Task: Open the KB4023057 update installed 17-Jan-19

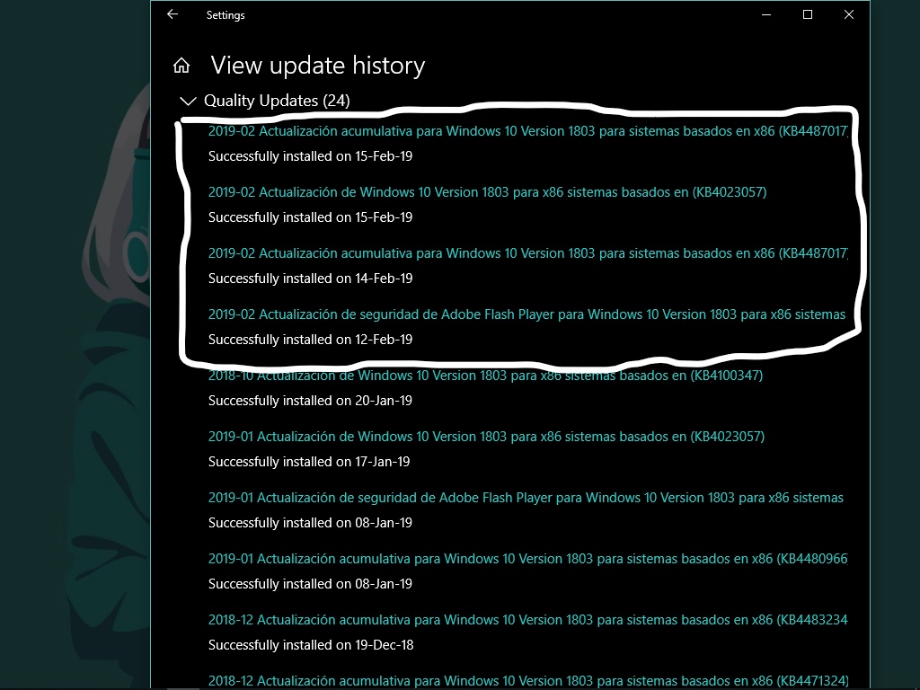Action: point(485,436)
